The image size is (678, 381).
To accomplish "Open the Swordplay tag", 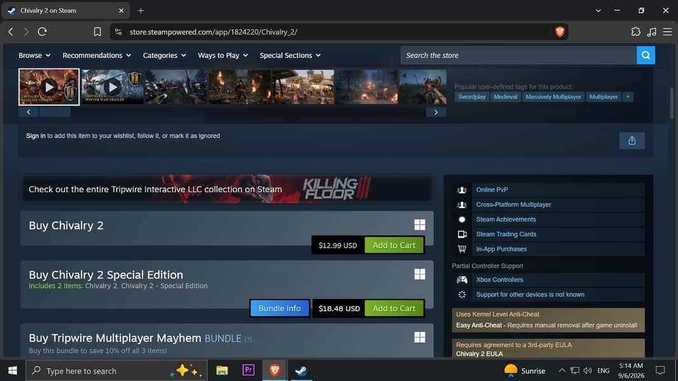I will pyautogui.click(x=471, y=97).
